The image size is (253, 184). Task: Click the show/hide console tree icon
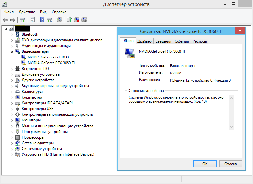pyautogui.click(x=23, y=20)
